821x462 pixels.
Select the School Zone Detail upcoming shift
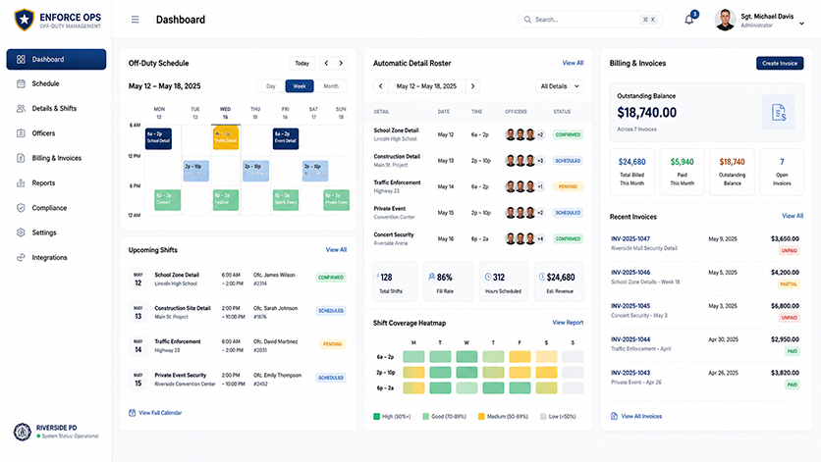238,280
